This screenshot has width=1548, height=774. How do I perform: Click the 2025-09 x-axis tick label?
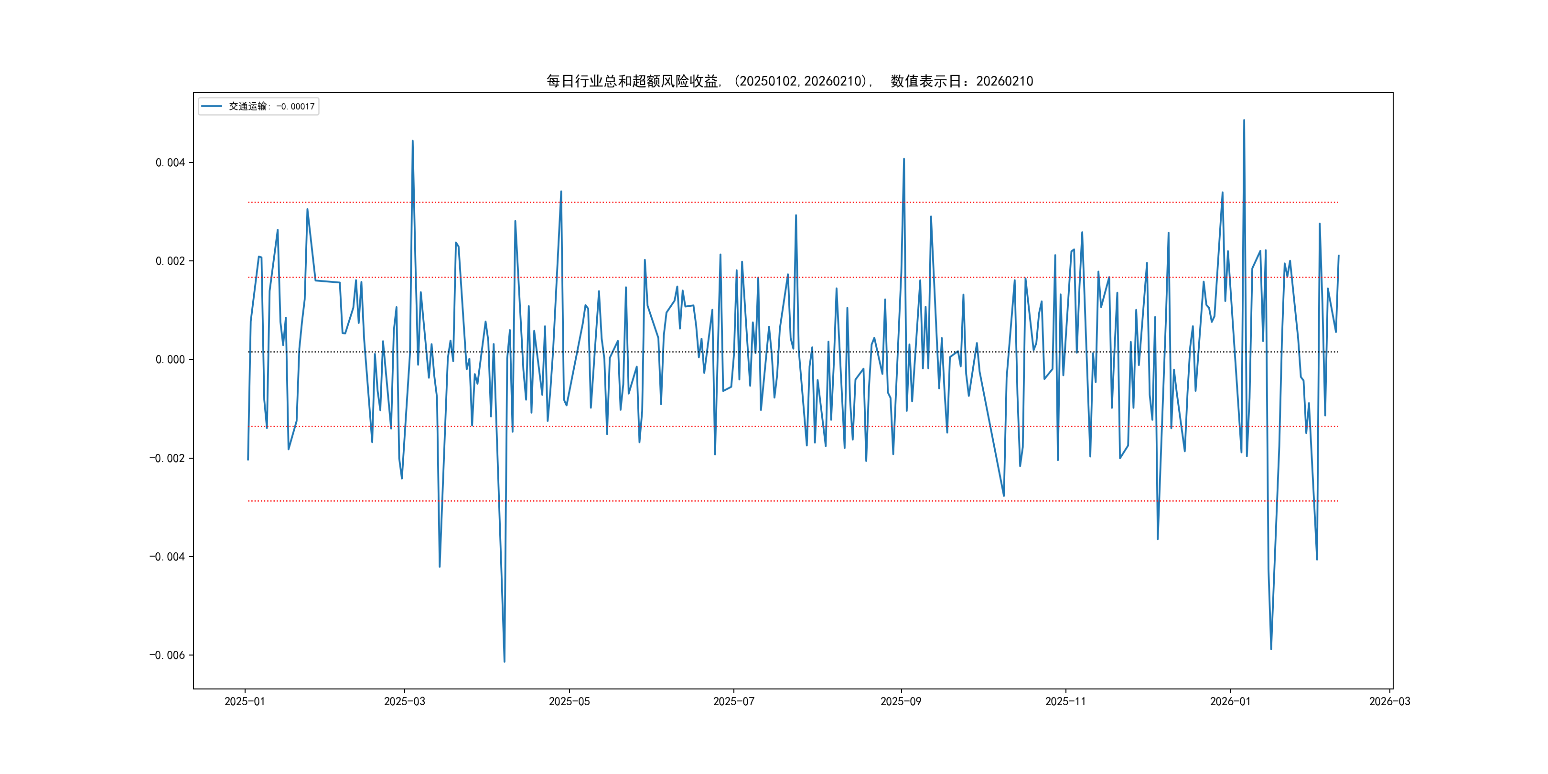pyautogui.click(x=900, y=701)
